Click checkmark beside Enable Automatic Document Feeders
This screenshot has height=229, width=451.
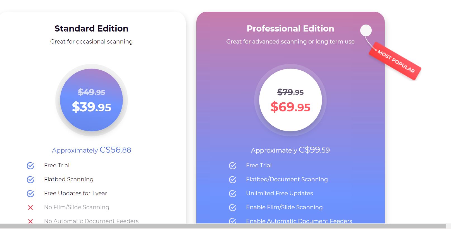pyautogui.click(x=233, y=221)
